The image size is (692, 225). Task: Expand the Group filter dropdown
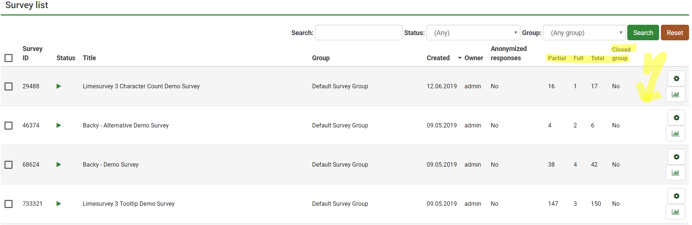pyautogui.click(x=584, y=33)
